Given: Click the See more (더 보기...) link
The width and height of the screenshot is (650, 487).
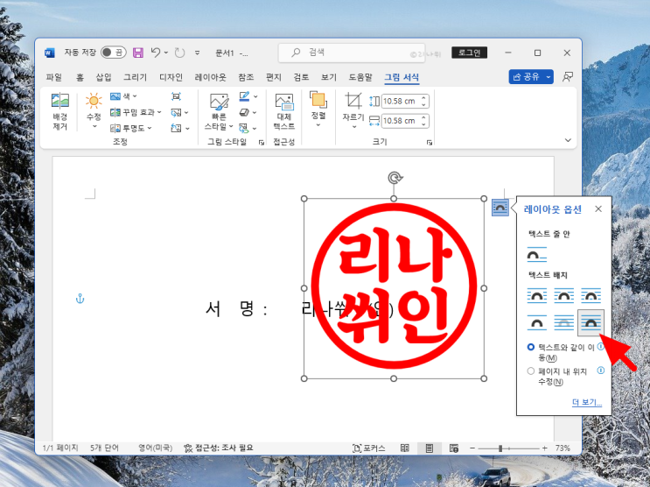Looking at the screenshot, I should pos(587,402).
